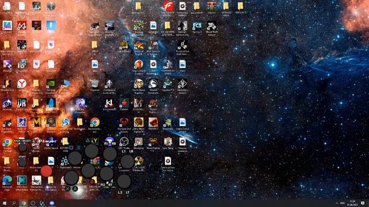Screen dimensions: 369x207
Task: Open the blue Fortnite F icon
Action: [x=51, y=25]
